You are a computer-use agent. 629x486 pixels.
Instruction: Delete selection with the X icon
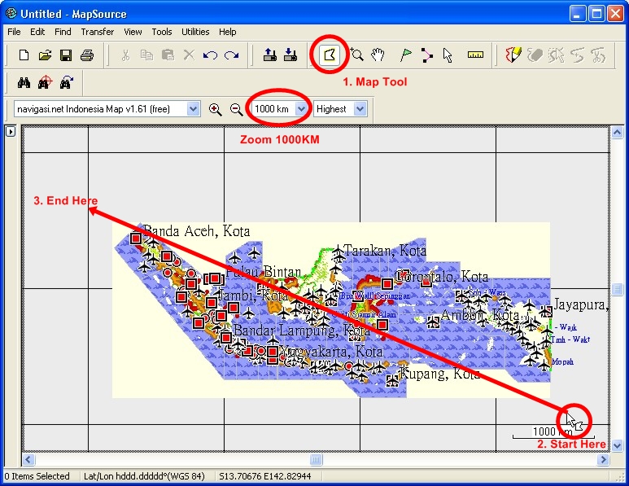[x=189, y=55]
